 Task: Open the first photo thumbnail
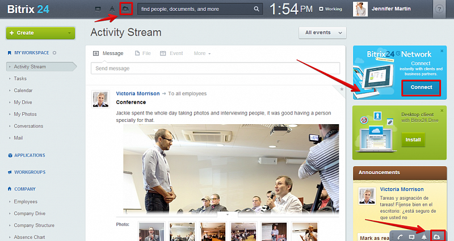pos(152,231)
